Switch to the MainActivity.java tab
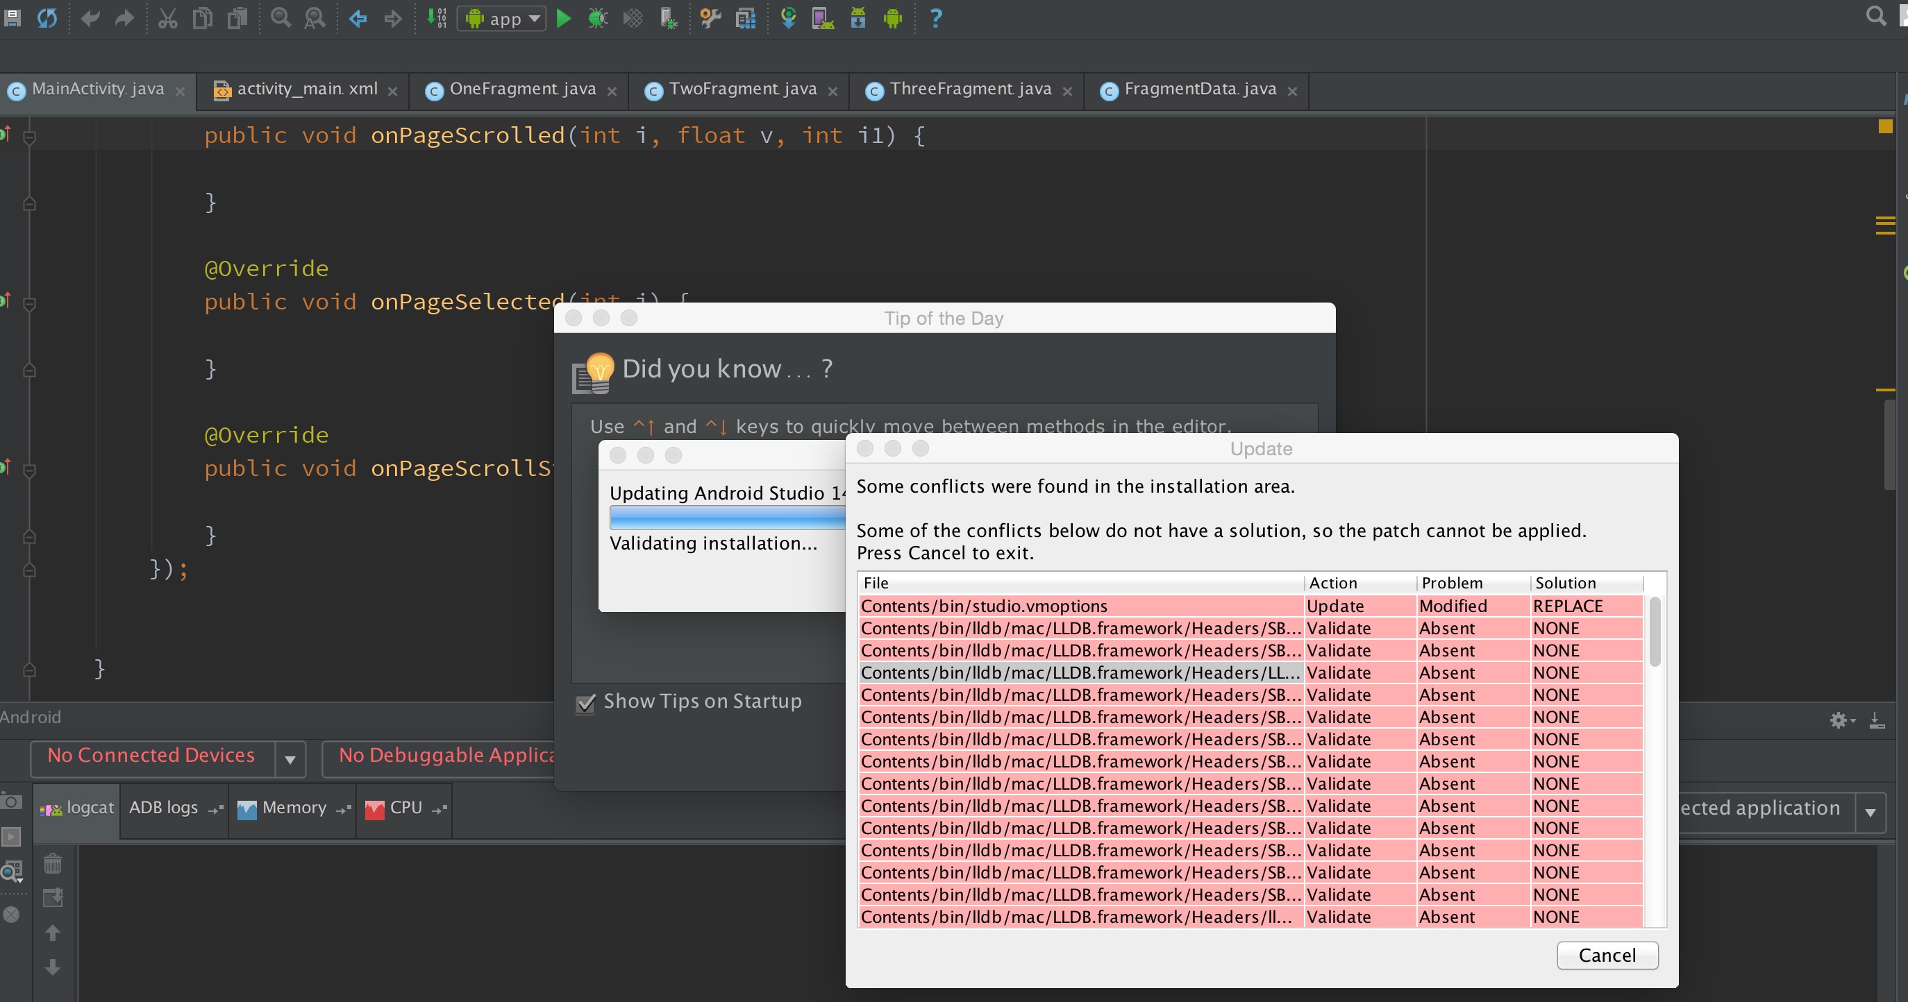This screenshot has height=1002, width=1908. coord(97,90)
